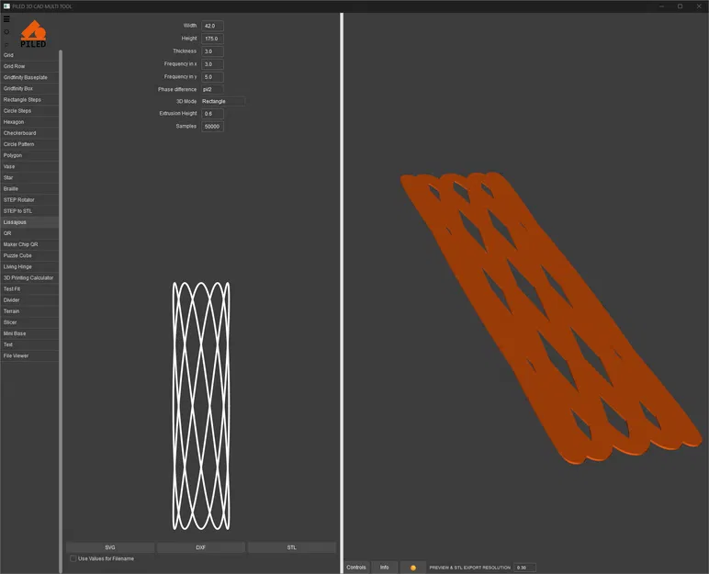Select Rectangle Steps in the sidebar
Image resolution: width=709 pixels, height=574 pixels.
click(29, 99)
